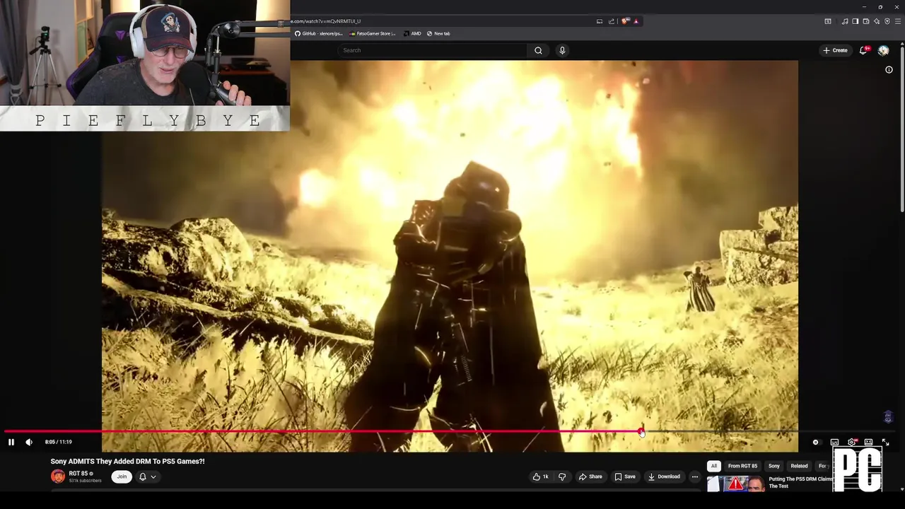This screenshot has height=509, width=905.
Task: Click the cast/picture-in-picture icon in address bar
Action: coord(600,21)
